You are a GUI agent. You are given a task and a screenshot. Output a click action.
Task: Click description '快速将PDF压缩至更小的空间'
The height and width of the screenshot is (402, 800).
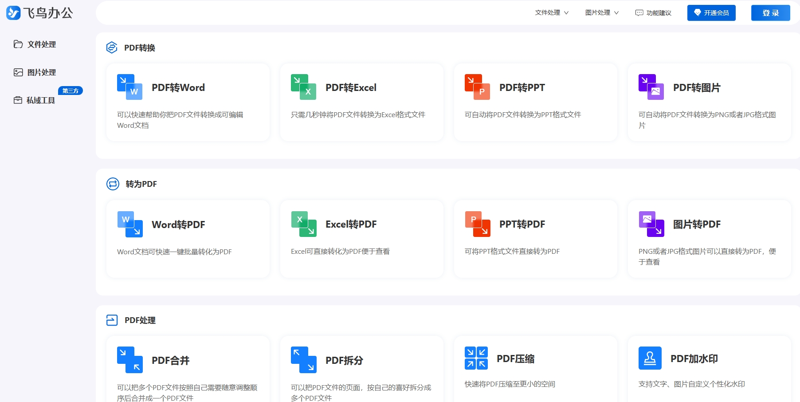coord(510,384)
